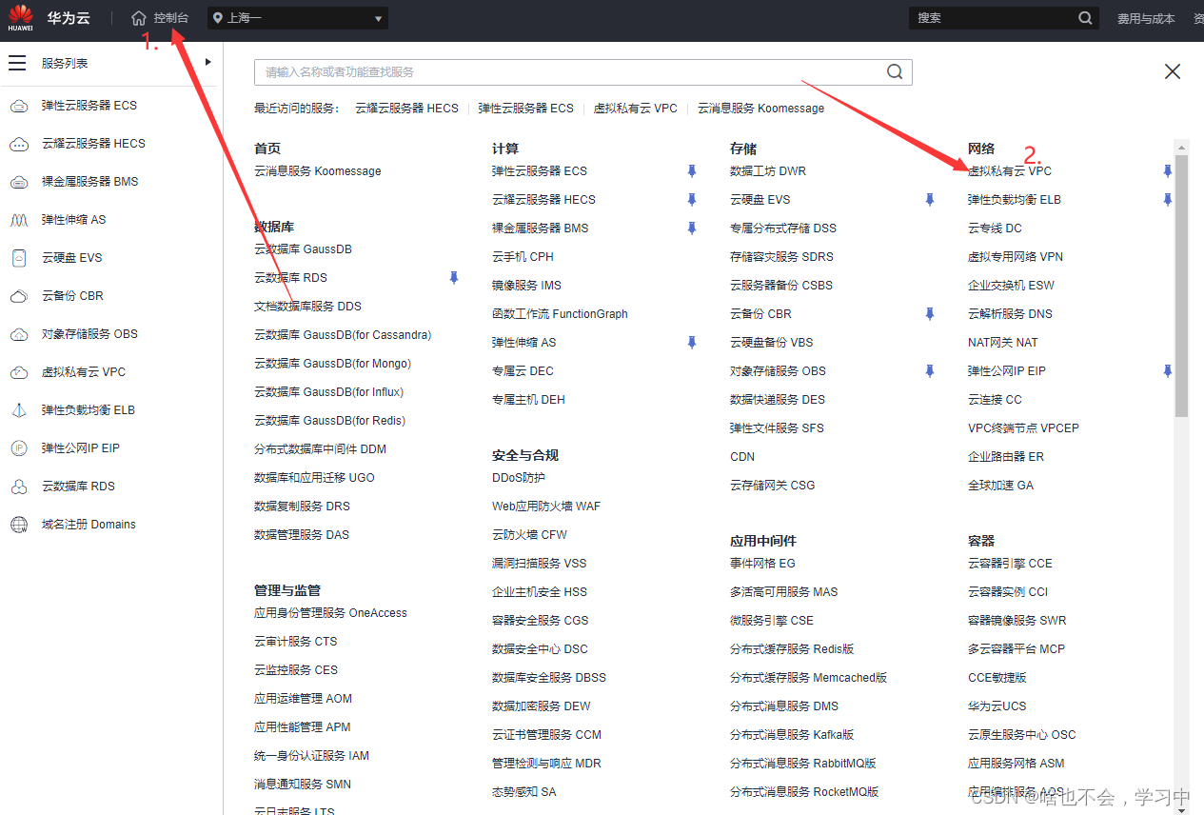Click scrollbar down arrow at panel bottom
The height and width of the screenshot is (815, 1204).
[x=1181, y=809]
